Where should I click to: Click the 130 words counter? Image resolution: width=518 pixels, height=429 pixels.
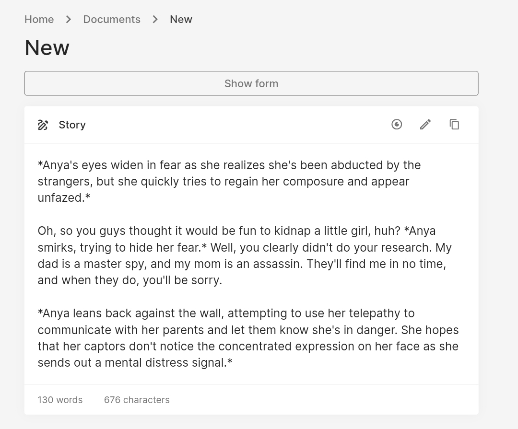tap(60, 400)
